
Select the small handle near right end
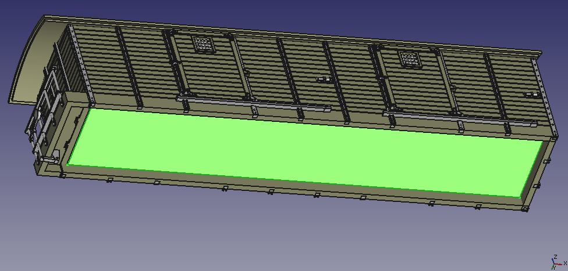point(529,94)
